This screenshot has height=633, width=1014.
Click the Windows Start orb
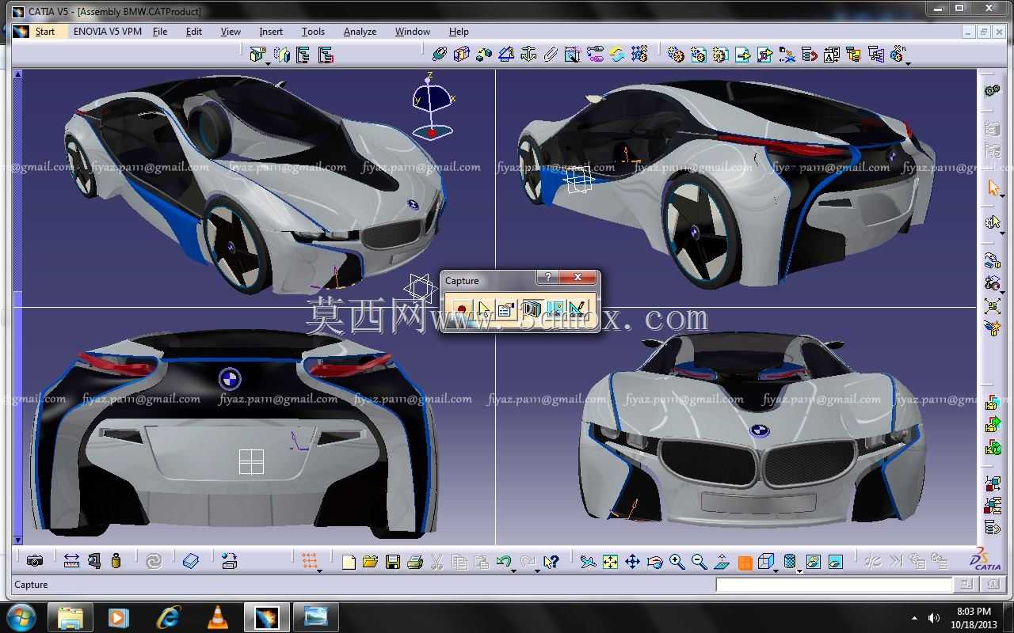pos(21,616)
